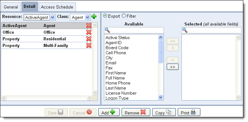Click the move all left << button
Viewport: 248px width, 122px height.
point(173,41)
